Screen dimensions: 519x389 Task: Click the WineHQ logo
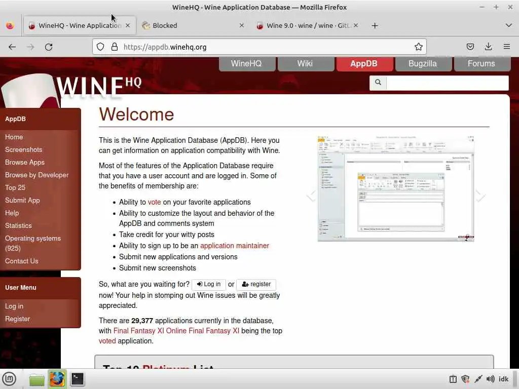tap(71, 88)
